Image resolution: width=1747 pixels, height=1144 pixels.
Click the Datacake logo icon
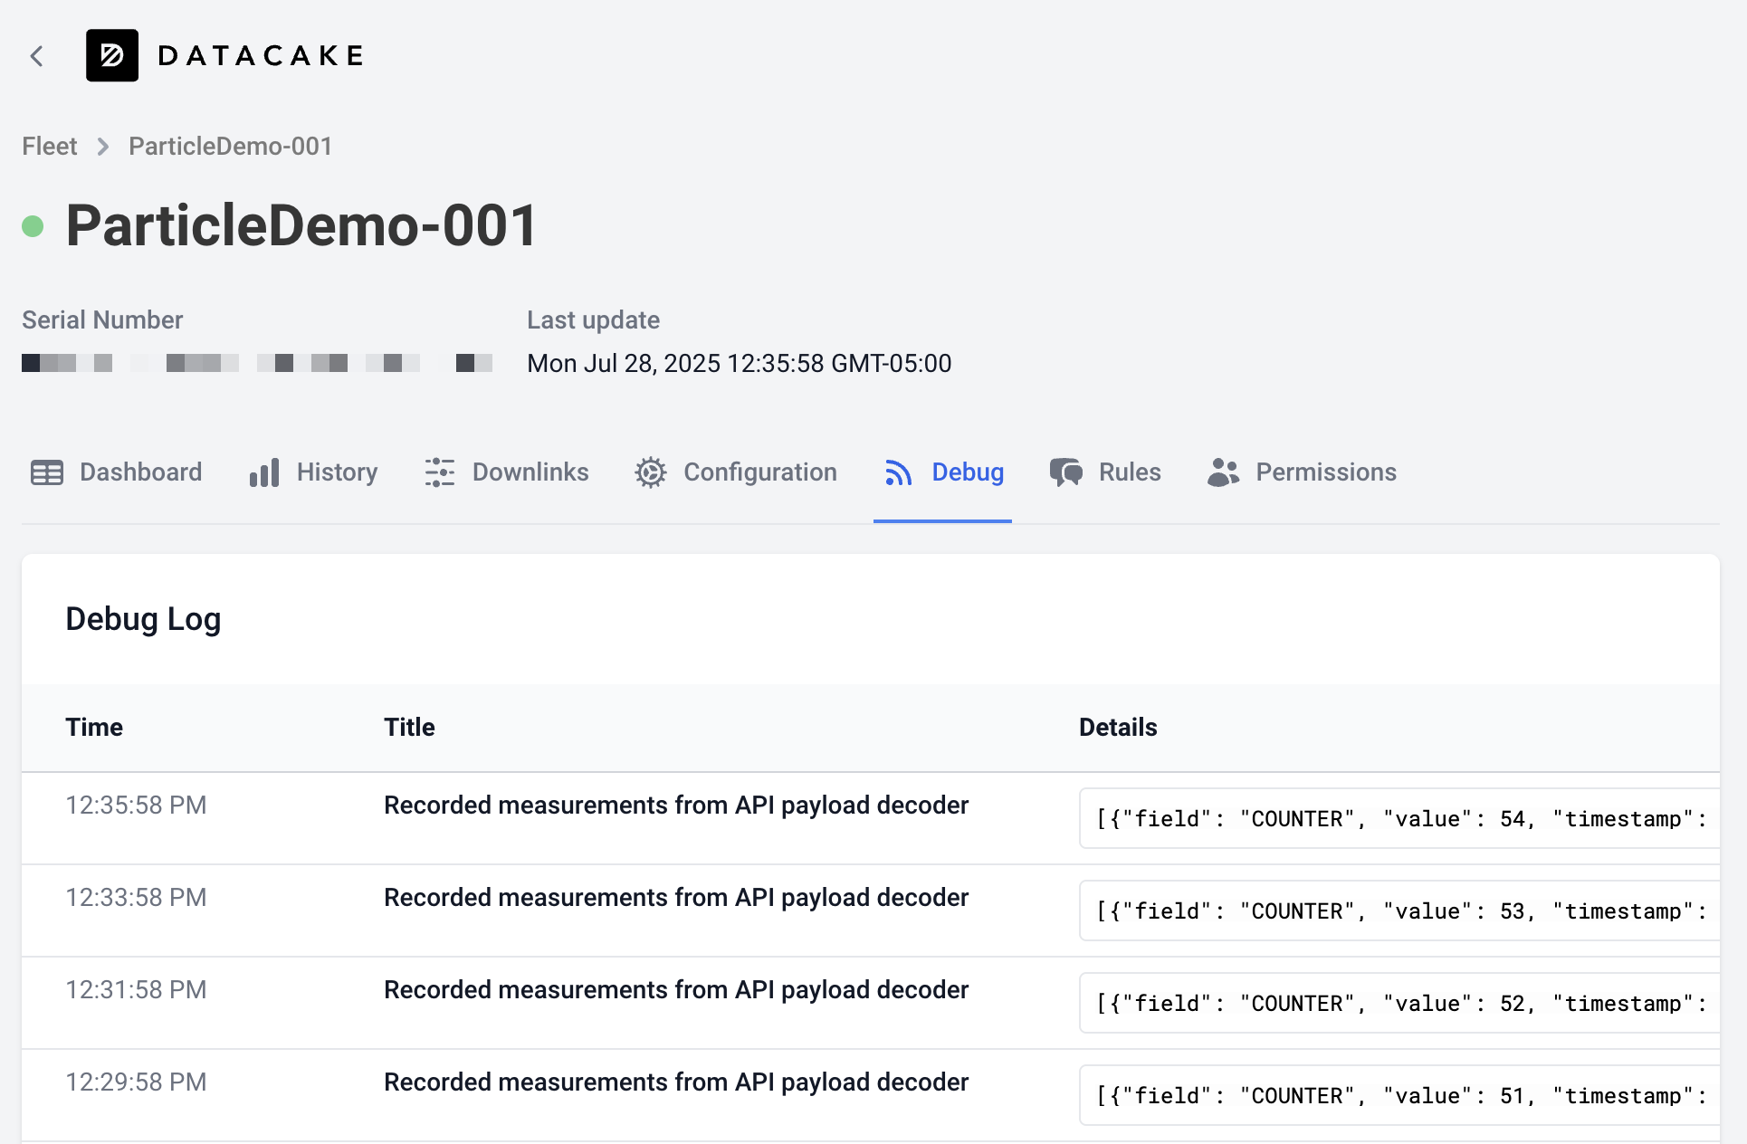(112, 55)
